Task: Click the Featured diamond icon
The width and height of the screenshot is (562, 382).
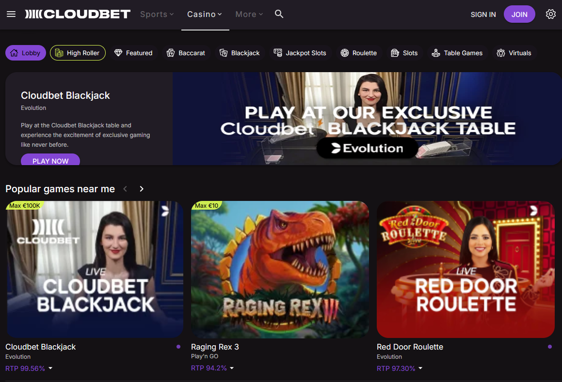Action: (x=118, y=53)
